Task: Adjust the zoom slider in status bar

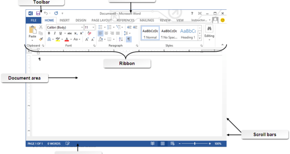Action: point(195,143)
